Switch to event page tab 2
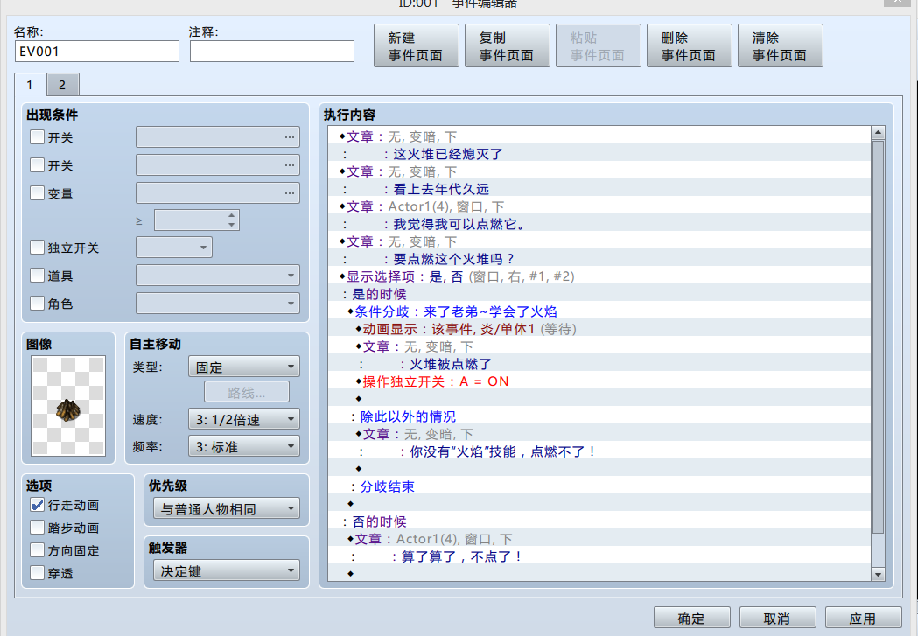The width and height of the screenshot is (918, 636). pyautogui.click(x=62, y=85)
